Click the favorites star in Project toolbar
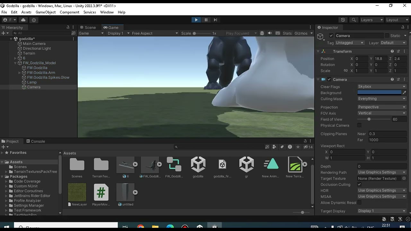 [298, 147]
